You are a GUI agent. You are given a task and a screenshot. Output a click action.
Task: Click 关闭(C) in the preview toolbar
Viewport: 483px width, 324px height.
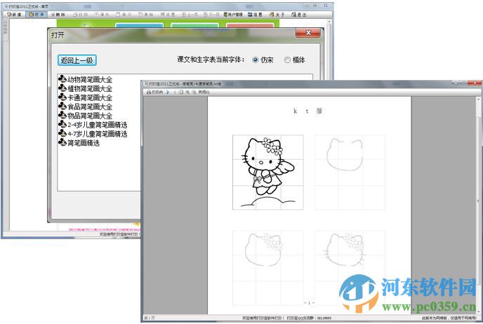[x=204, y=92]
